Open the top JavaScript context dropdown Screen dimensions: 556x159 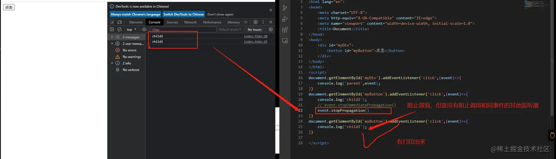pyautogui.click(x=131, y=29)
